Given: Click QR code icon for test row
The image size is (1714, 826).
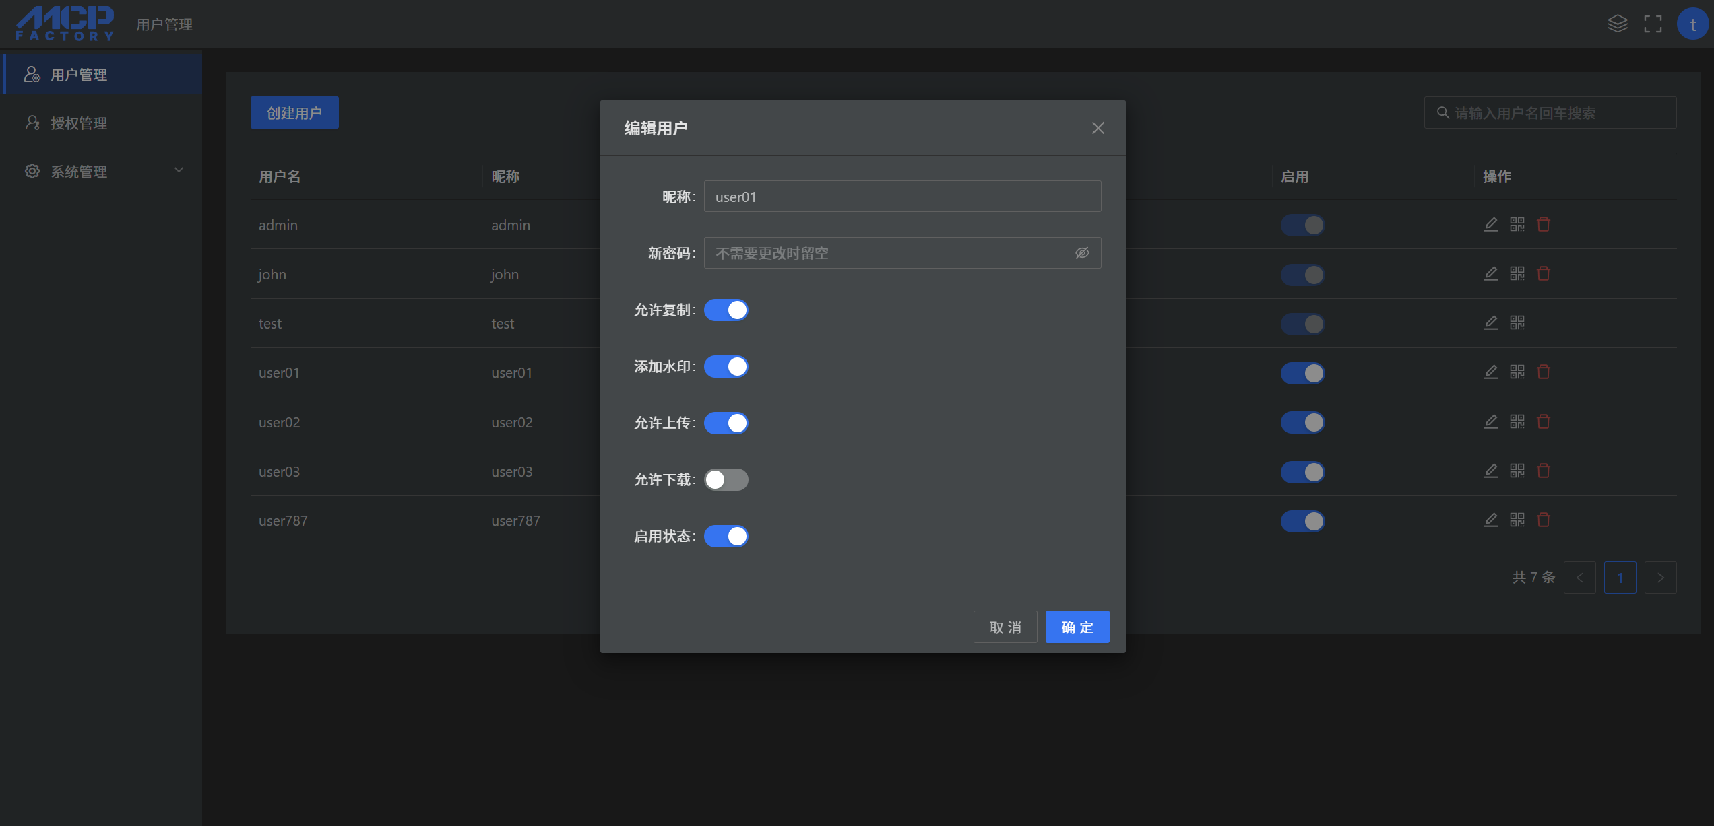Looking at the screenshot, I should pos(1517,323).
